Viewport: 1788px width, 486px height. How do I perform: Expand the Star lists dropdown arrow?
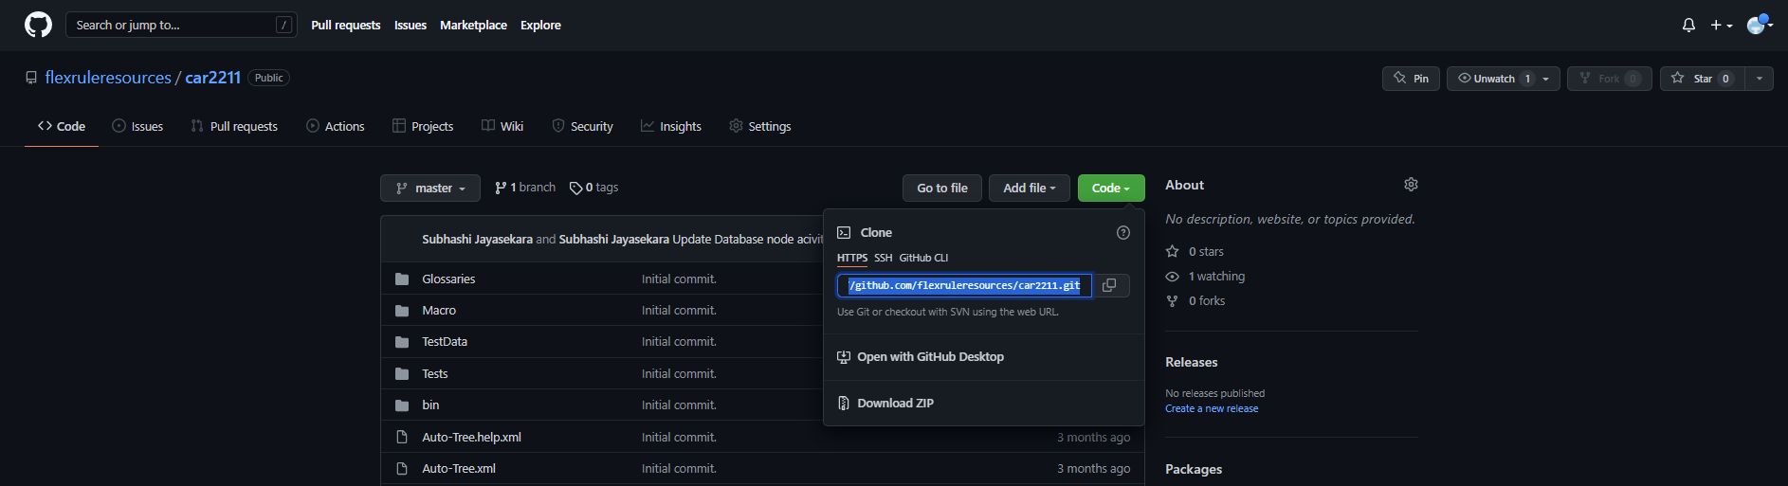(1760, 79)
